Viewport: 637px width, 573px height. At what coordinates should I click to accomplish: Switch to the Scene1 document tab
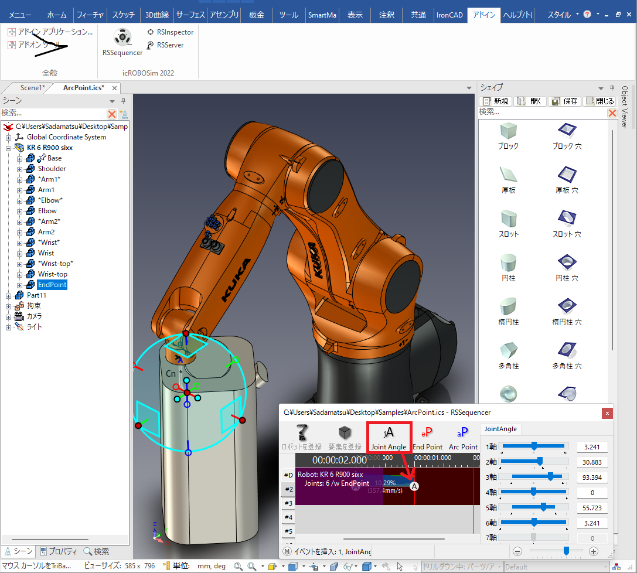[32, 88]
